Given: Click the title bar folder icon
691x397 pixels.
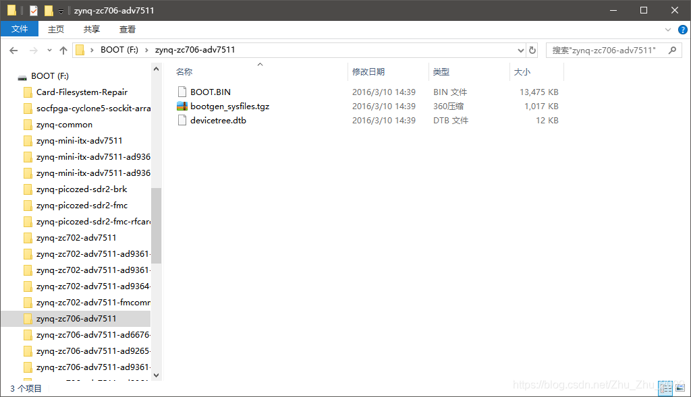Looking at the screenshot, I should tap(11, 10).
